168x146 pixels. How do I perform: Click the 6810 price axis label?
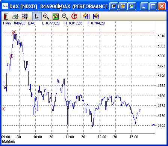[161, 36]
